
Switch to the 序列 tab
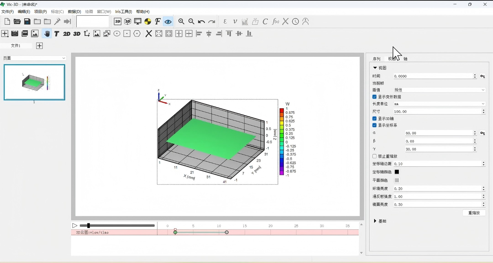(376, 59)
